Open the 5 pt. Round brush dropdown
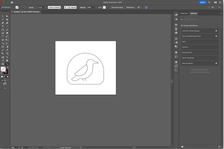 click(x=78, y=7)
